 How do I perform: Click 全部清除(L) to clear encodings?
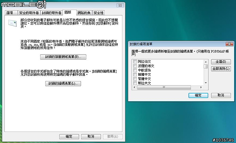click(221, 69)
